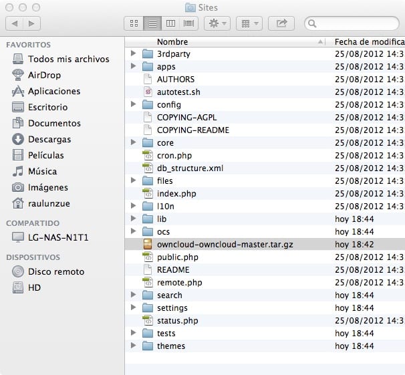Expand the themes folder disclosure triangle
Screen dimensions: 405x375
[x=133, y=346]
